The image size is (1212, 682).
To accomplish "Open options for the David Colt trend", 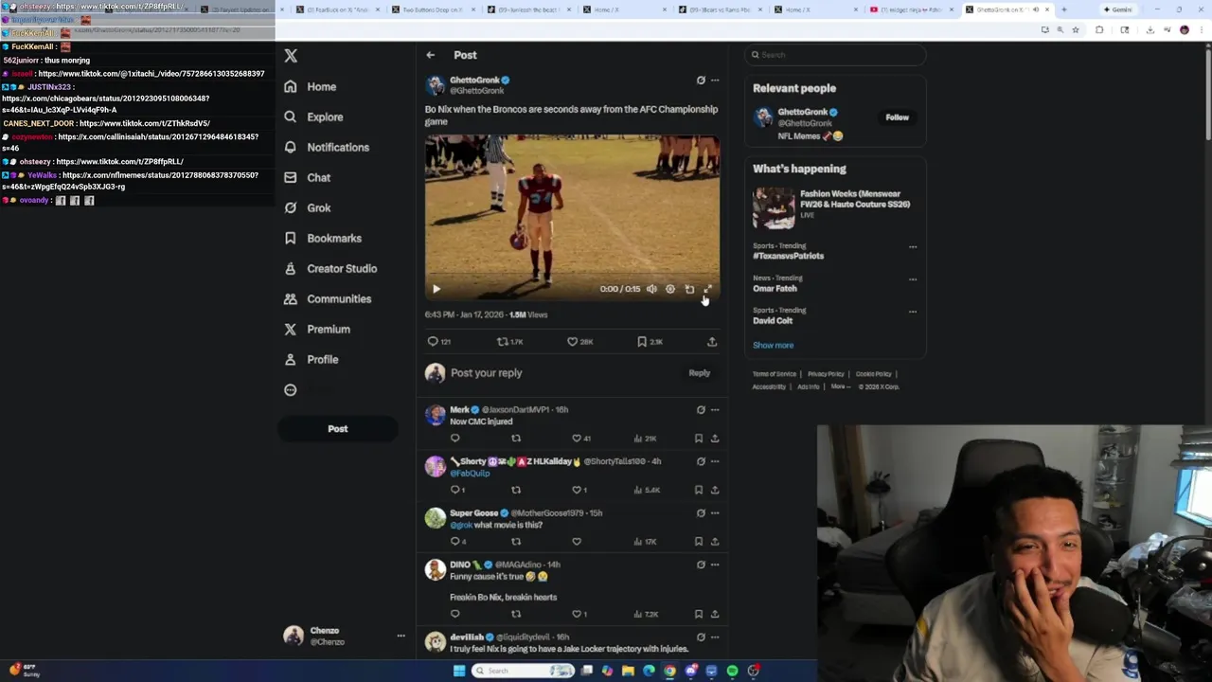I will pos(913,312).
